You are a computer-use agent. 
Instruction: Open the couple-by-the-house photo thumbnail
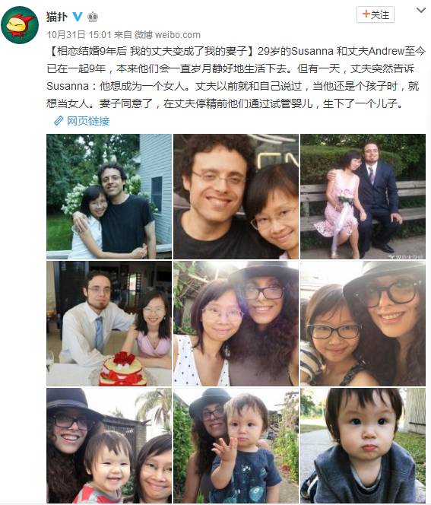pyautogui.click(x=109, y=196)
